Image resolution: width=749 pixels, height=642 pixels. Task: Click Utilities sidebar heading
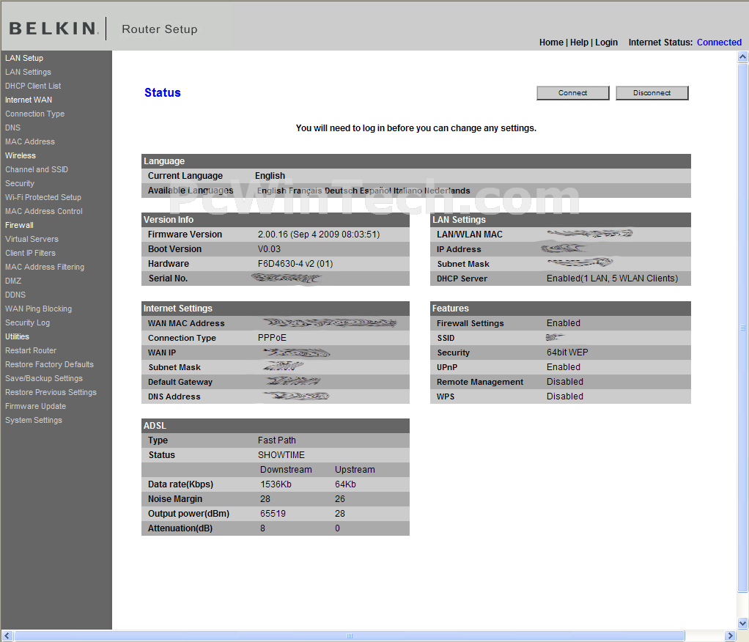click(17, 337)
